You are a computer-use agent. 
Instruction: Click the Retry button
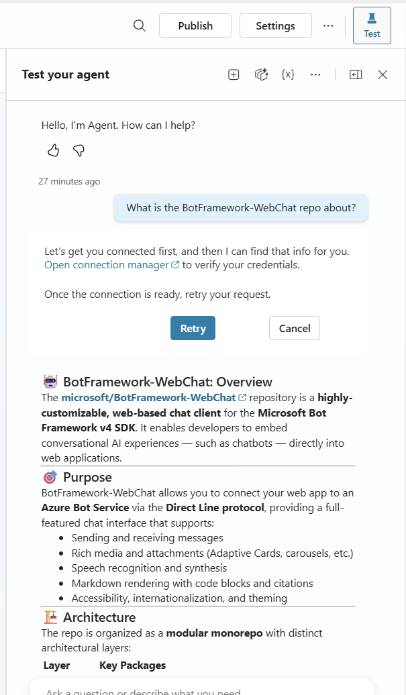(193, 328)
